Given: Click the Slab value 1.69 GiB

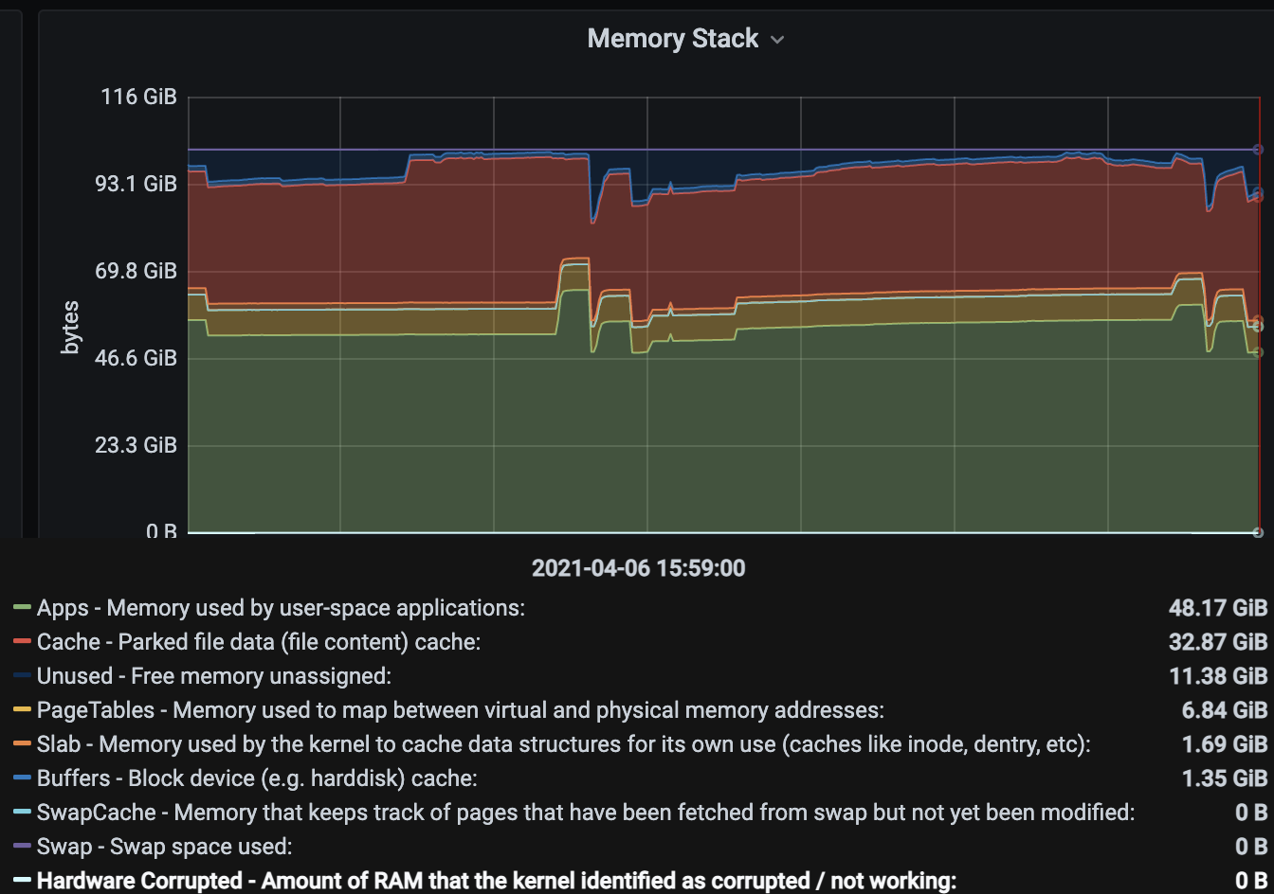Looking at the screenshot, I should (1225, 744).
